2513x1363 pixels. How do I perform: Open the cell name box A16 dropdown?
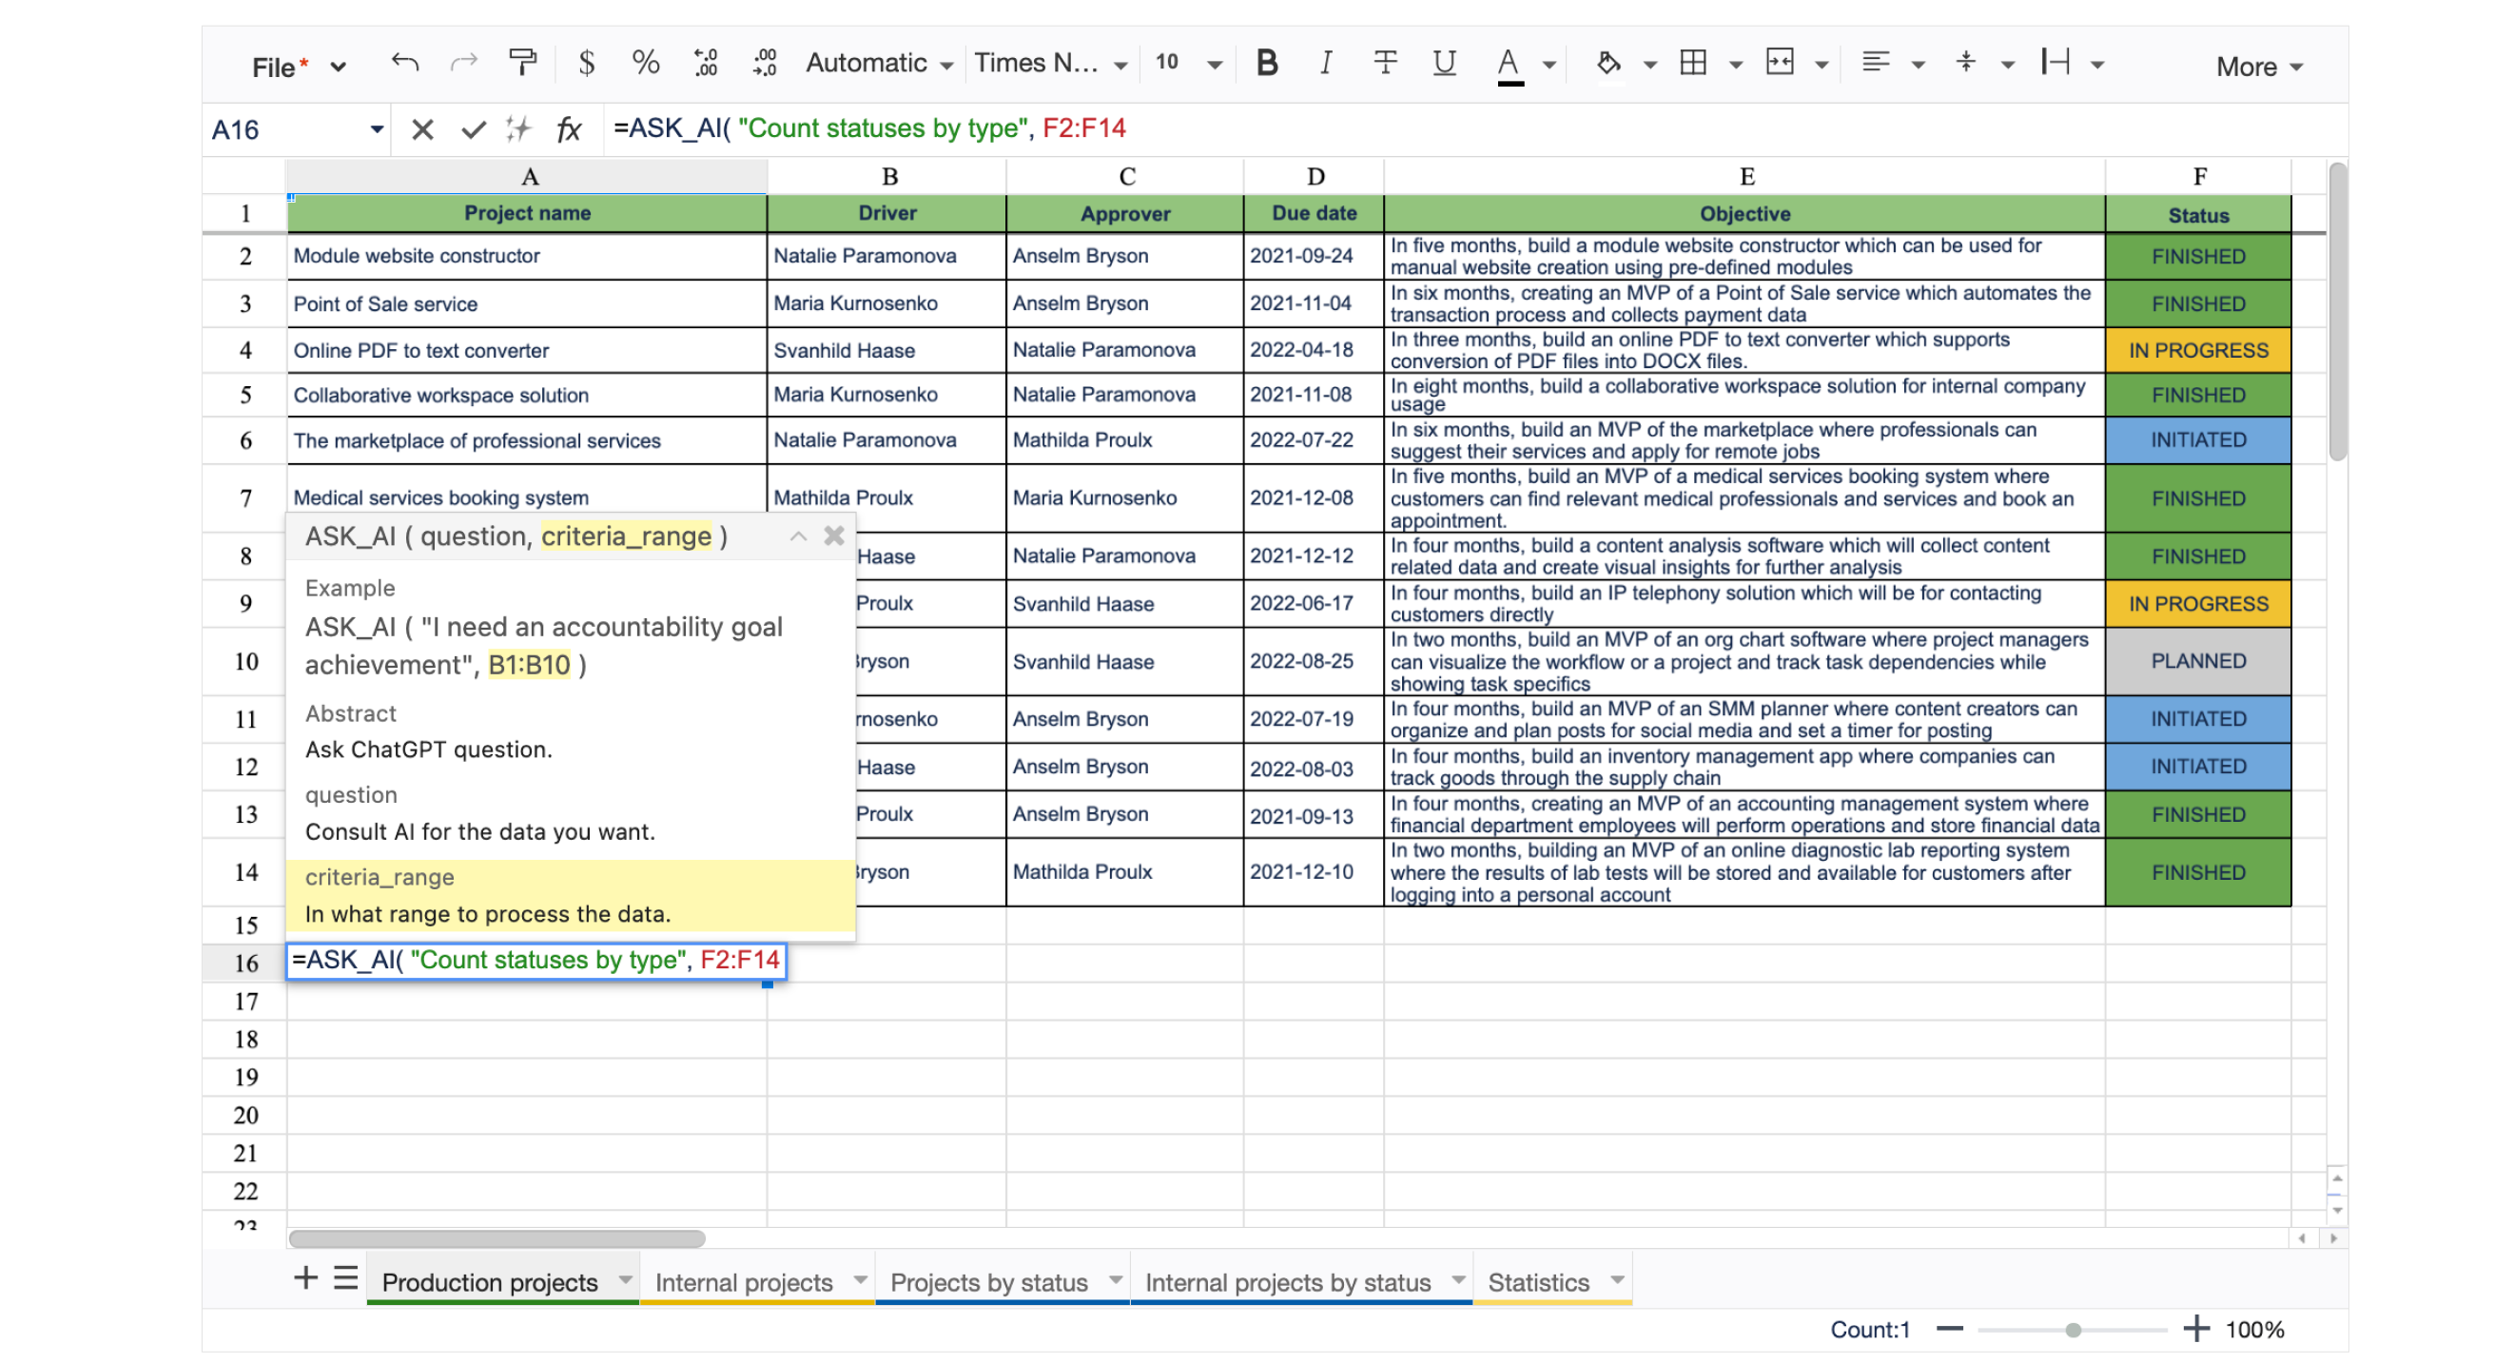coord(377,128)
